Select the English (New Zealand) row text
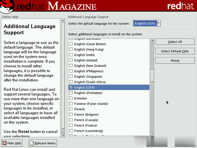The height and width of the screenshot is (148, 197). pyautogui.click(x=90, y=66)
